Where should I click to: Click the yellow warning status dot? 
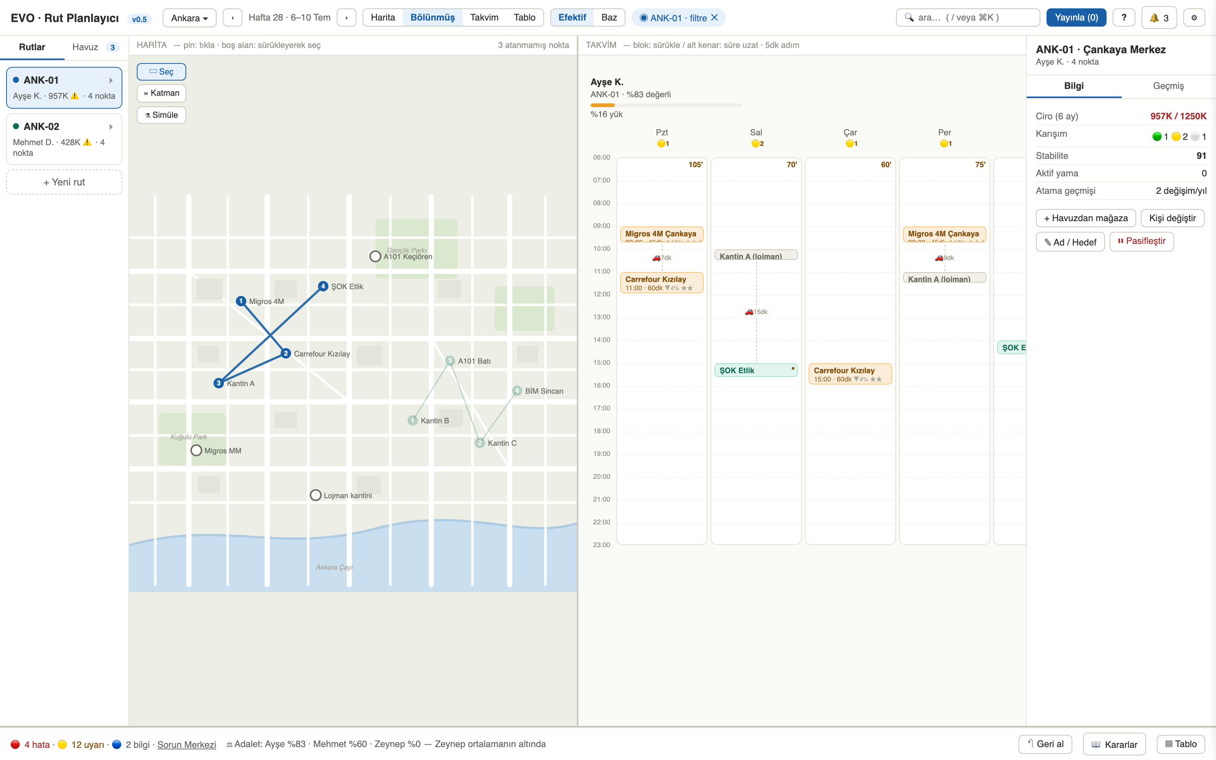click(62, 744)
